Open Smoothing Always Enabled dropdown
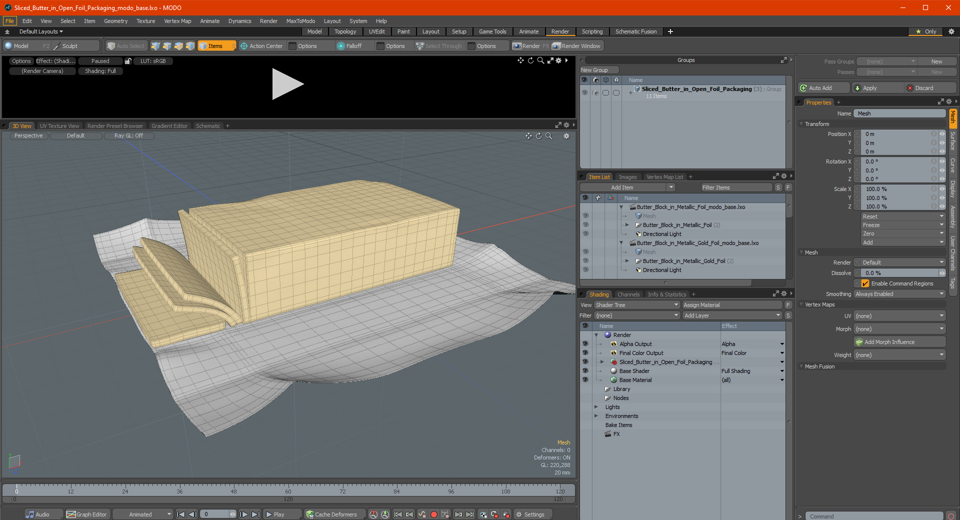This screenshot has width=960, height=520. pyautogui.click(x=899, y=294)
